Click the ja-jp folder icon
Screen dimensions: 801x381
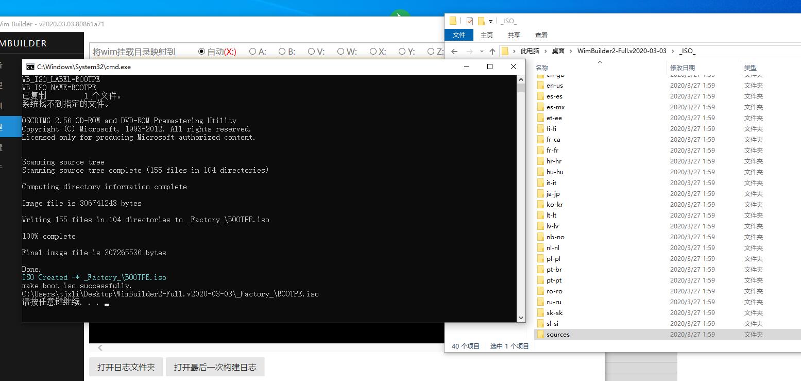[x=540, y=194]
